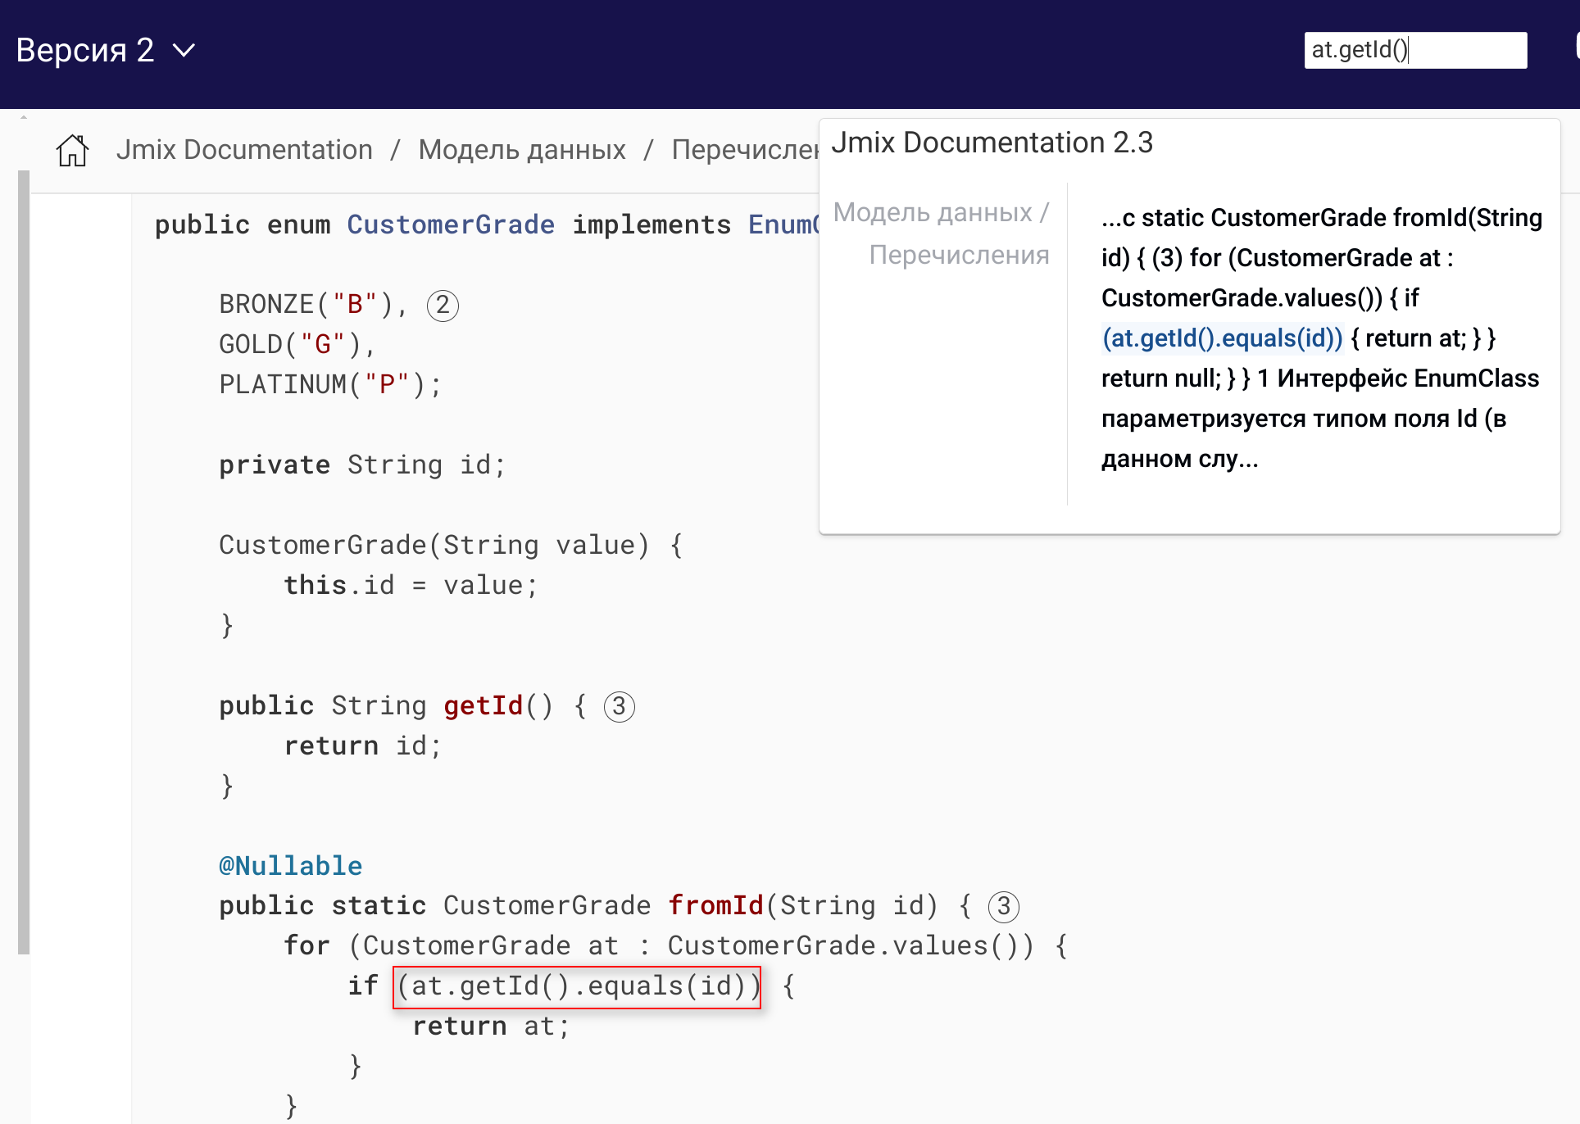This screenshot has height=1124, width=1580.
Task: Click the line 'private String id;'
Action: 362,465
